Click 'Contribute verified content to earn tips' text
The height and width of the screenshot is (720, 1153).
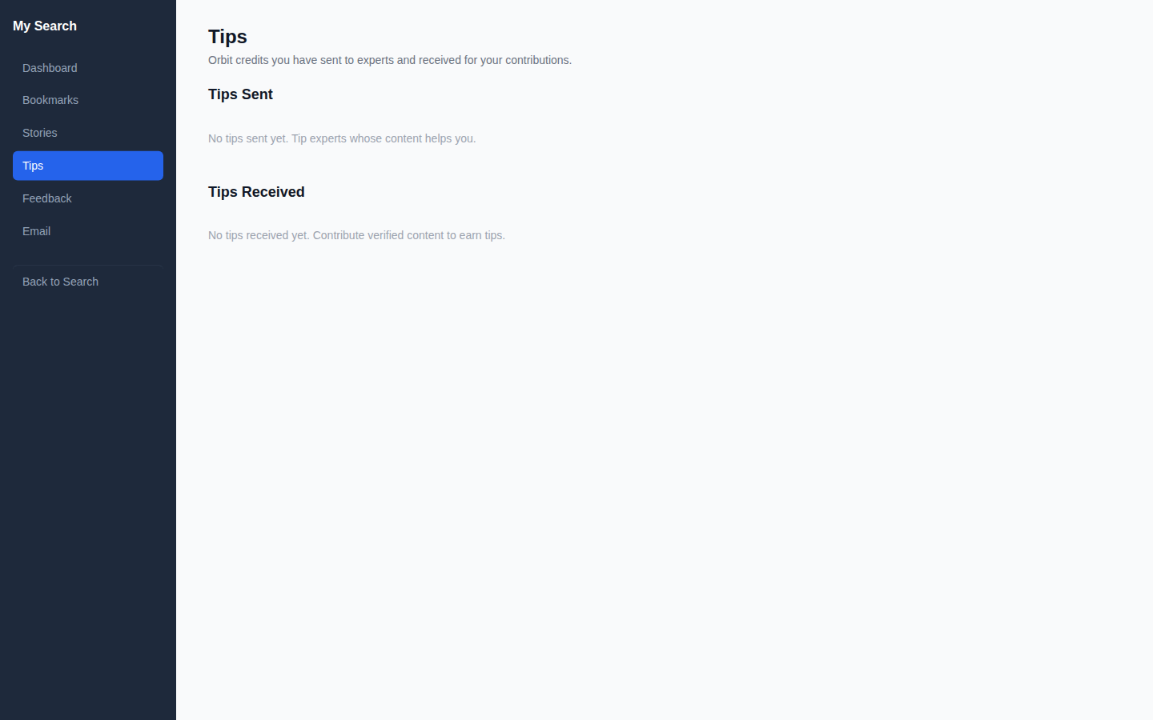(409, 235)
